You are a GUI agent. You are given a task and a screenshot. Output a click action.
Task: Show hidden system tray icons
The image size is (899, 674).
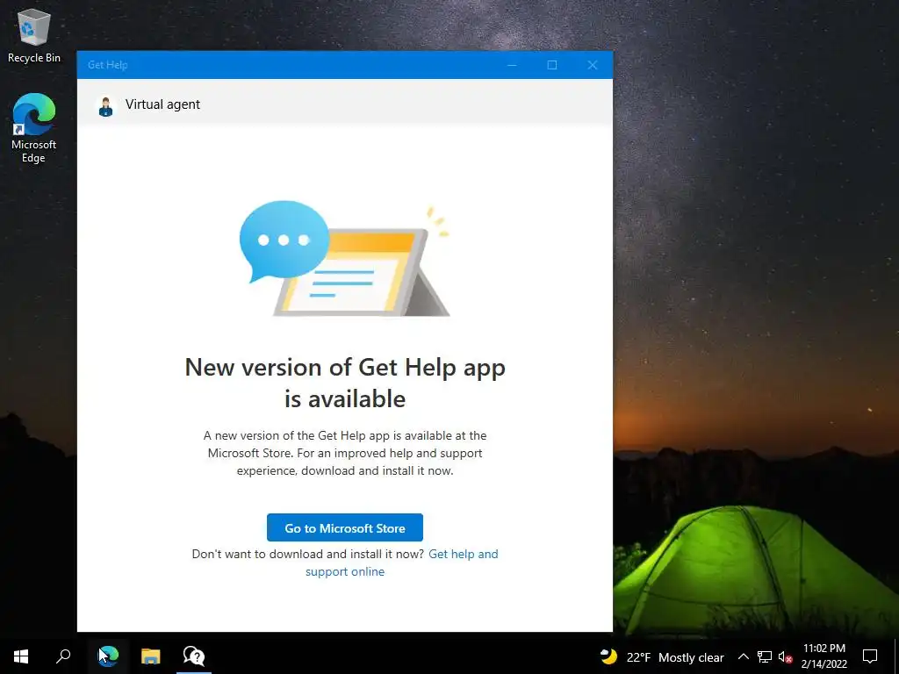(743, 656)
